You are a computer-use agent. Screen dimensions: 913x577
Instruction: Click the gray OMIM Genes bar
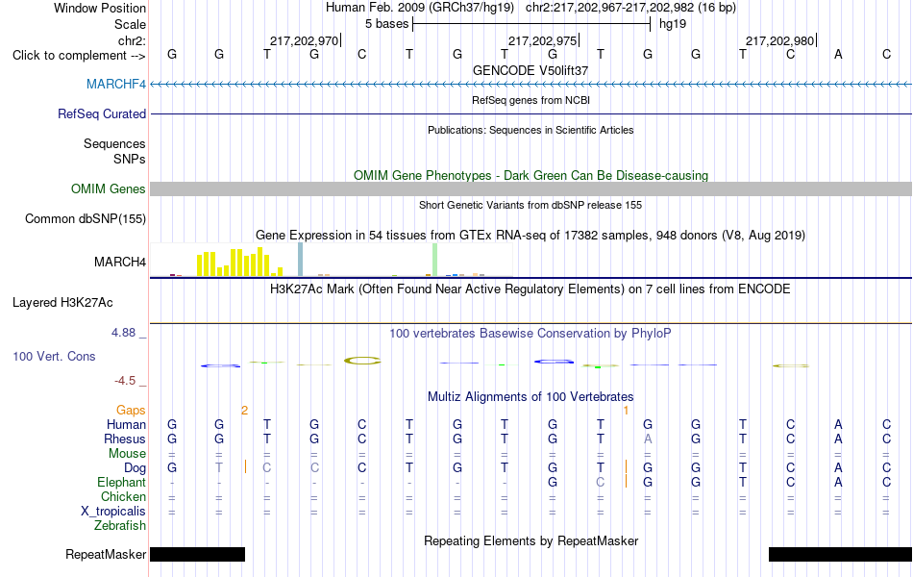(x=531, y=188)
